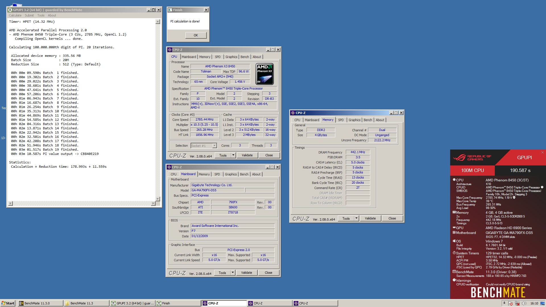546x307 pixels.
Task: Switch to BenchMate 11.3 folder taskbar item
Action: point(86,303)
